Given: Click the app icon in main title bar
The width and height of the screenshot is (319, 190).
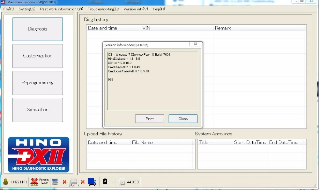Looking at the screenshot, I should click(x=3, y=2).
